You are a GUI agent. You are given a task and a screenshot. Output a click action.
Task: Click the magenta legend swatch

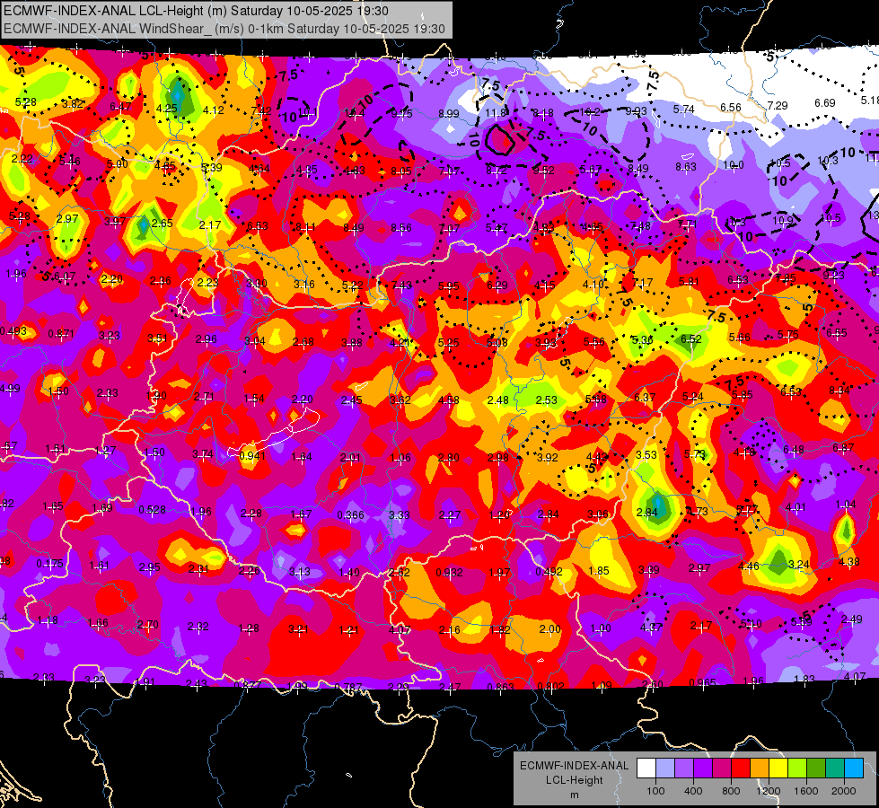tap(722, 768)
